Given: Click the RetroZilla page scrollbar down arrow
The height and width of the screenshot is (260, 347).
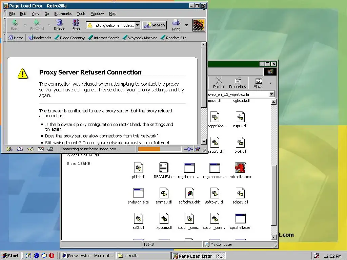Looking at the screenshot, I should pyautogui.click(x=204, y=142).
